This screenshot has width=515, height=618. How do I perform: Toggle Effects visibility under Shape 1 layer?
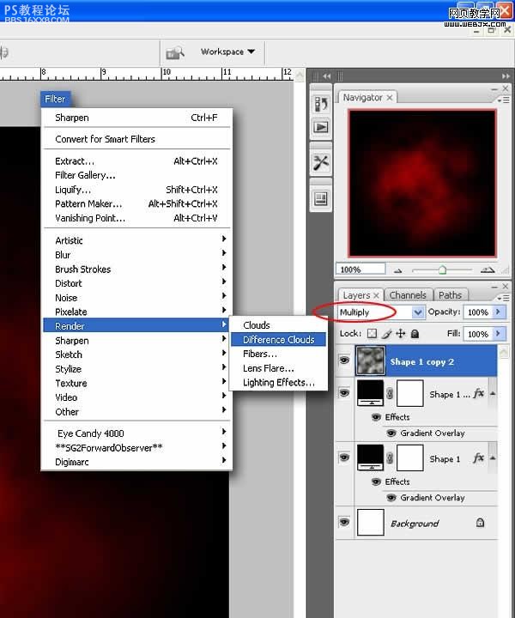coord(376,482)
